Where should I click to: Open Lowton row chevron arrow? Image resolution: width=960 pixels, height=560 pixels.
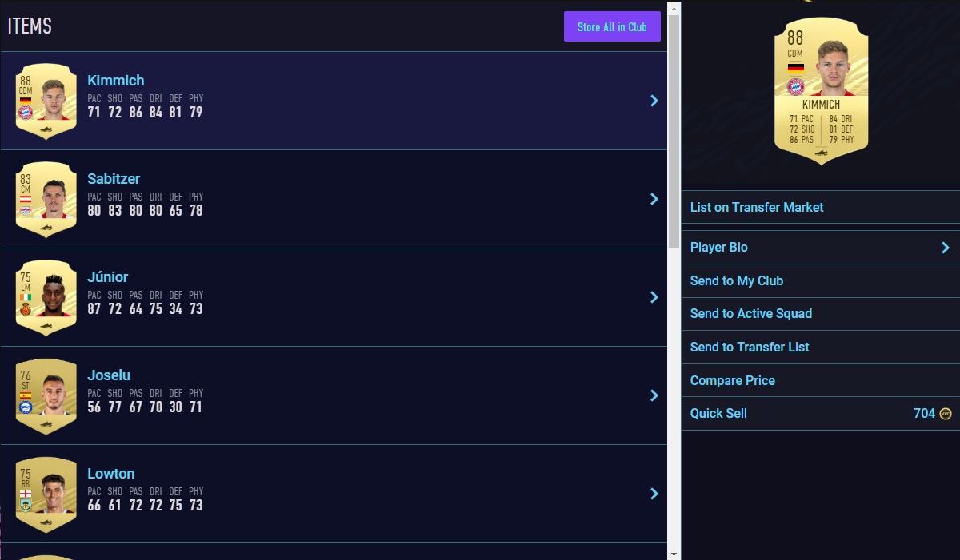(654, 494)
